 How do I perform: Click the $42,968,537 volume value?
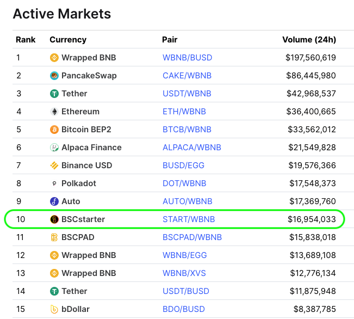[311, 94]
